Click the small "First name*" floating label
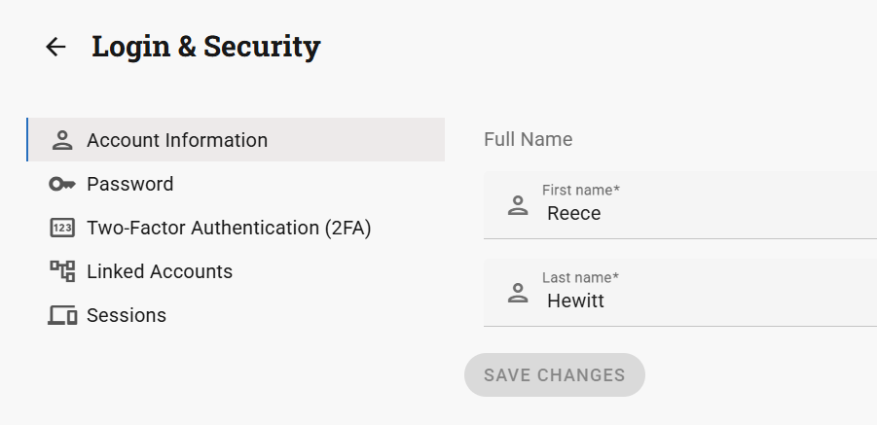Viewport: 877px width, 425px height. pyautogui.click(x=581, y=190)
